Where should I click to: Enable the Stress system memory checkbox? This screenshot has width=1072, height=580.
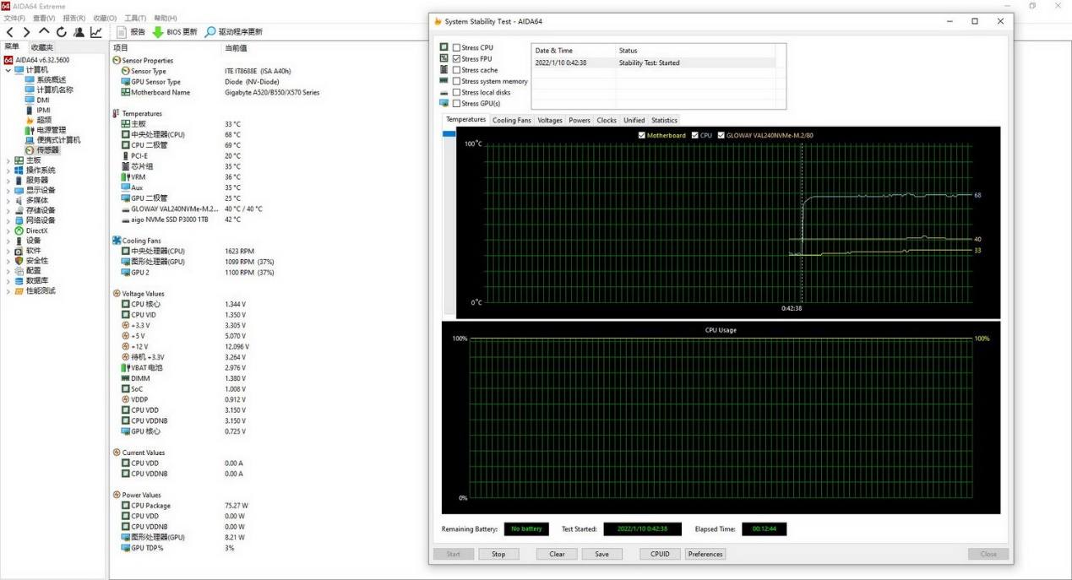[x=457, y=81]
